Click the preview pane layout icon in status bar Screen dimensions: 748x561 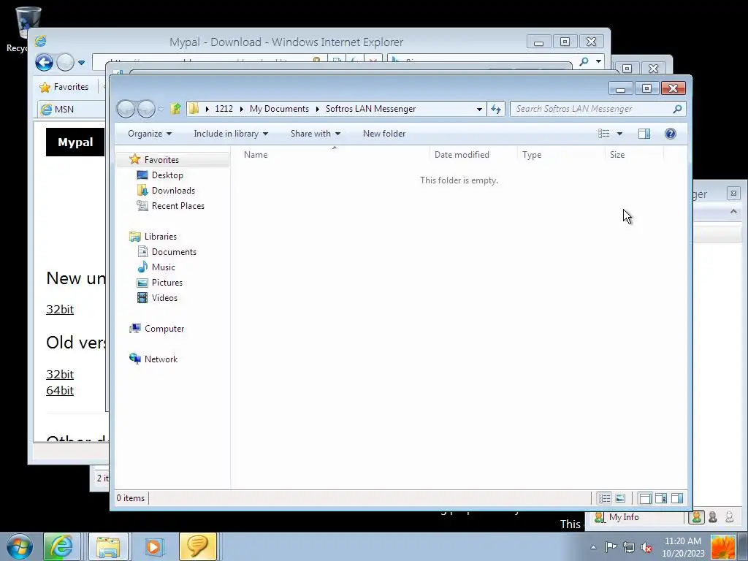677,498
